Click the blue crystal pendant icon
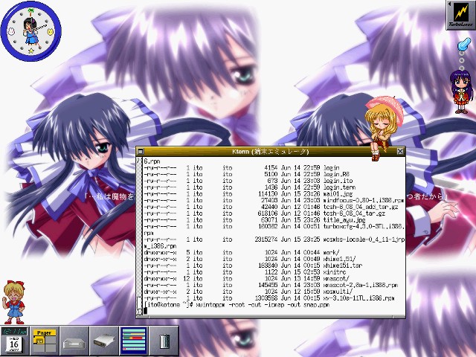 (x=464, y=45)
